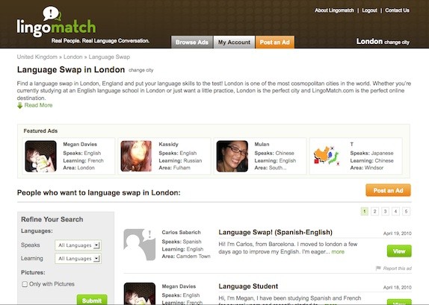Click the Logout link

369,10
